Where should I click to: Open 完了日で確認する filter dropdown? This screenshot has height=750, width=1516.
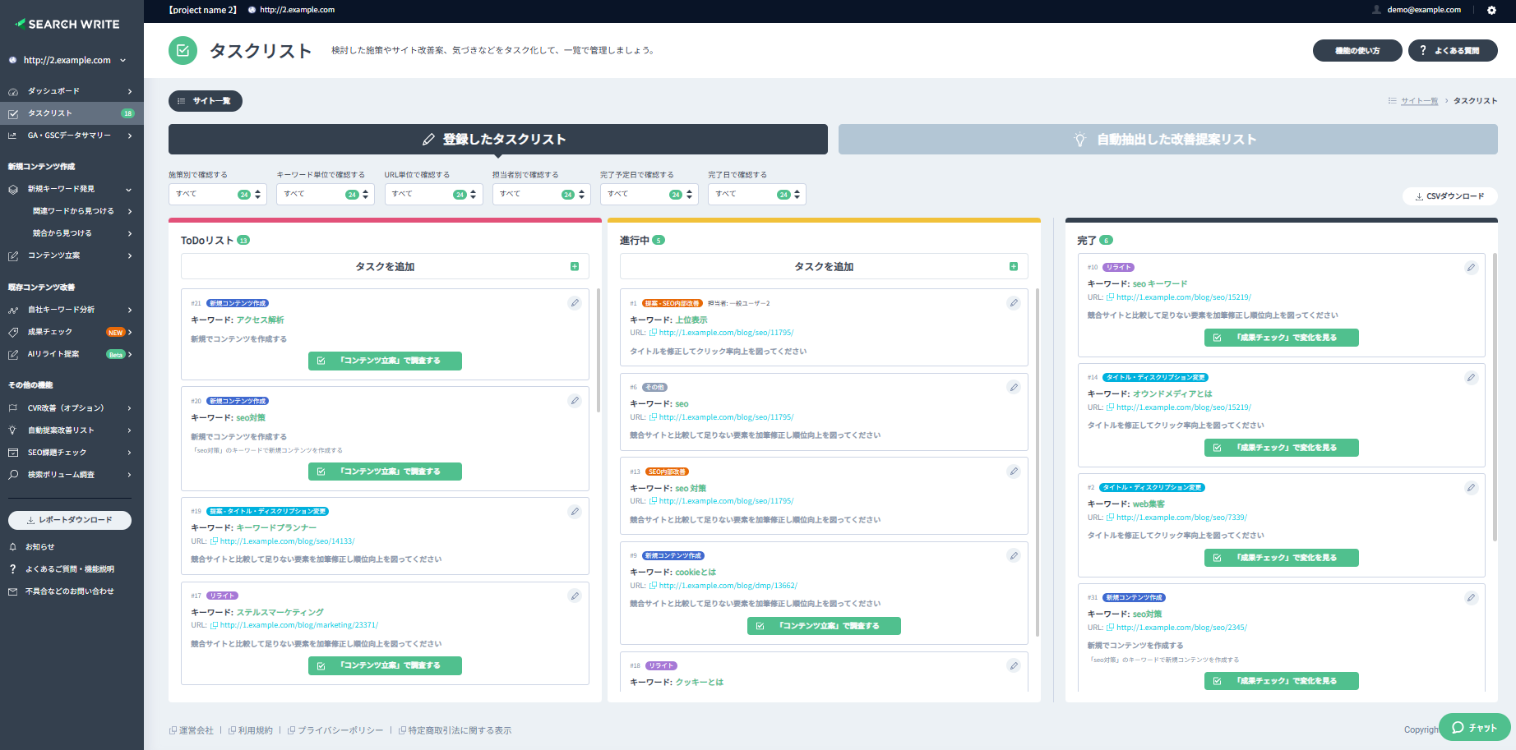coord(756,194)
